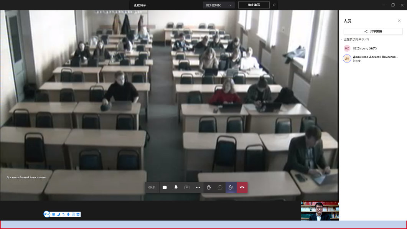Viewport: 407px width, 229px height.
Task: Pin the presenting toolbar
Action: coord(274,5)
